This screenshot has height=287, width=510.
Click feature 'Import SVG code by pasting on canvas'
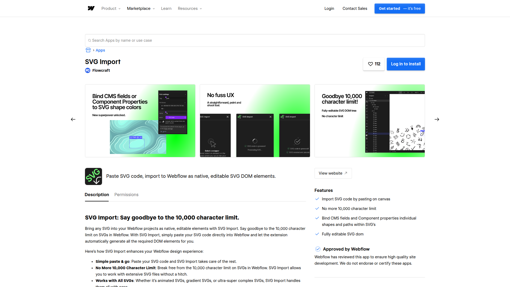356,199
